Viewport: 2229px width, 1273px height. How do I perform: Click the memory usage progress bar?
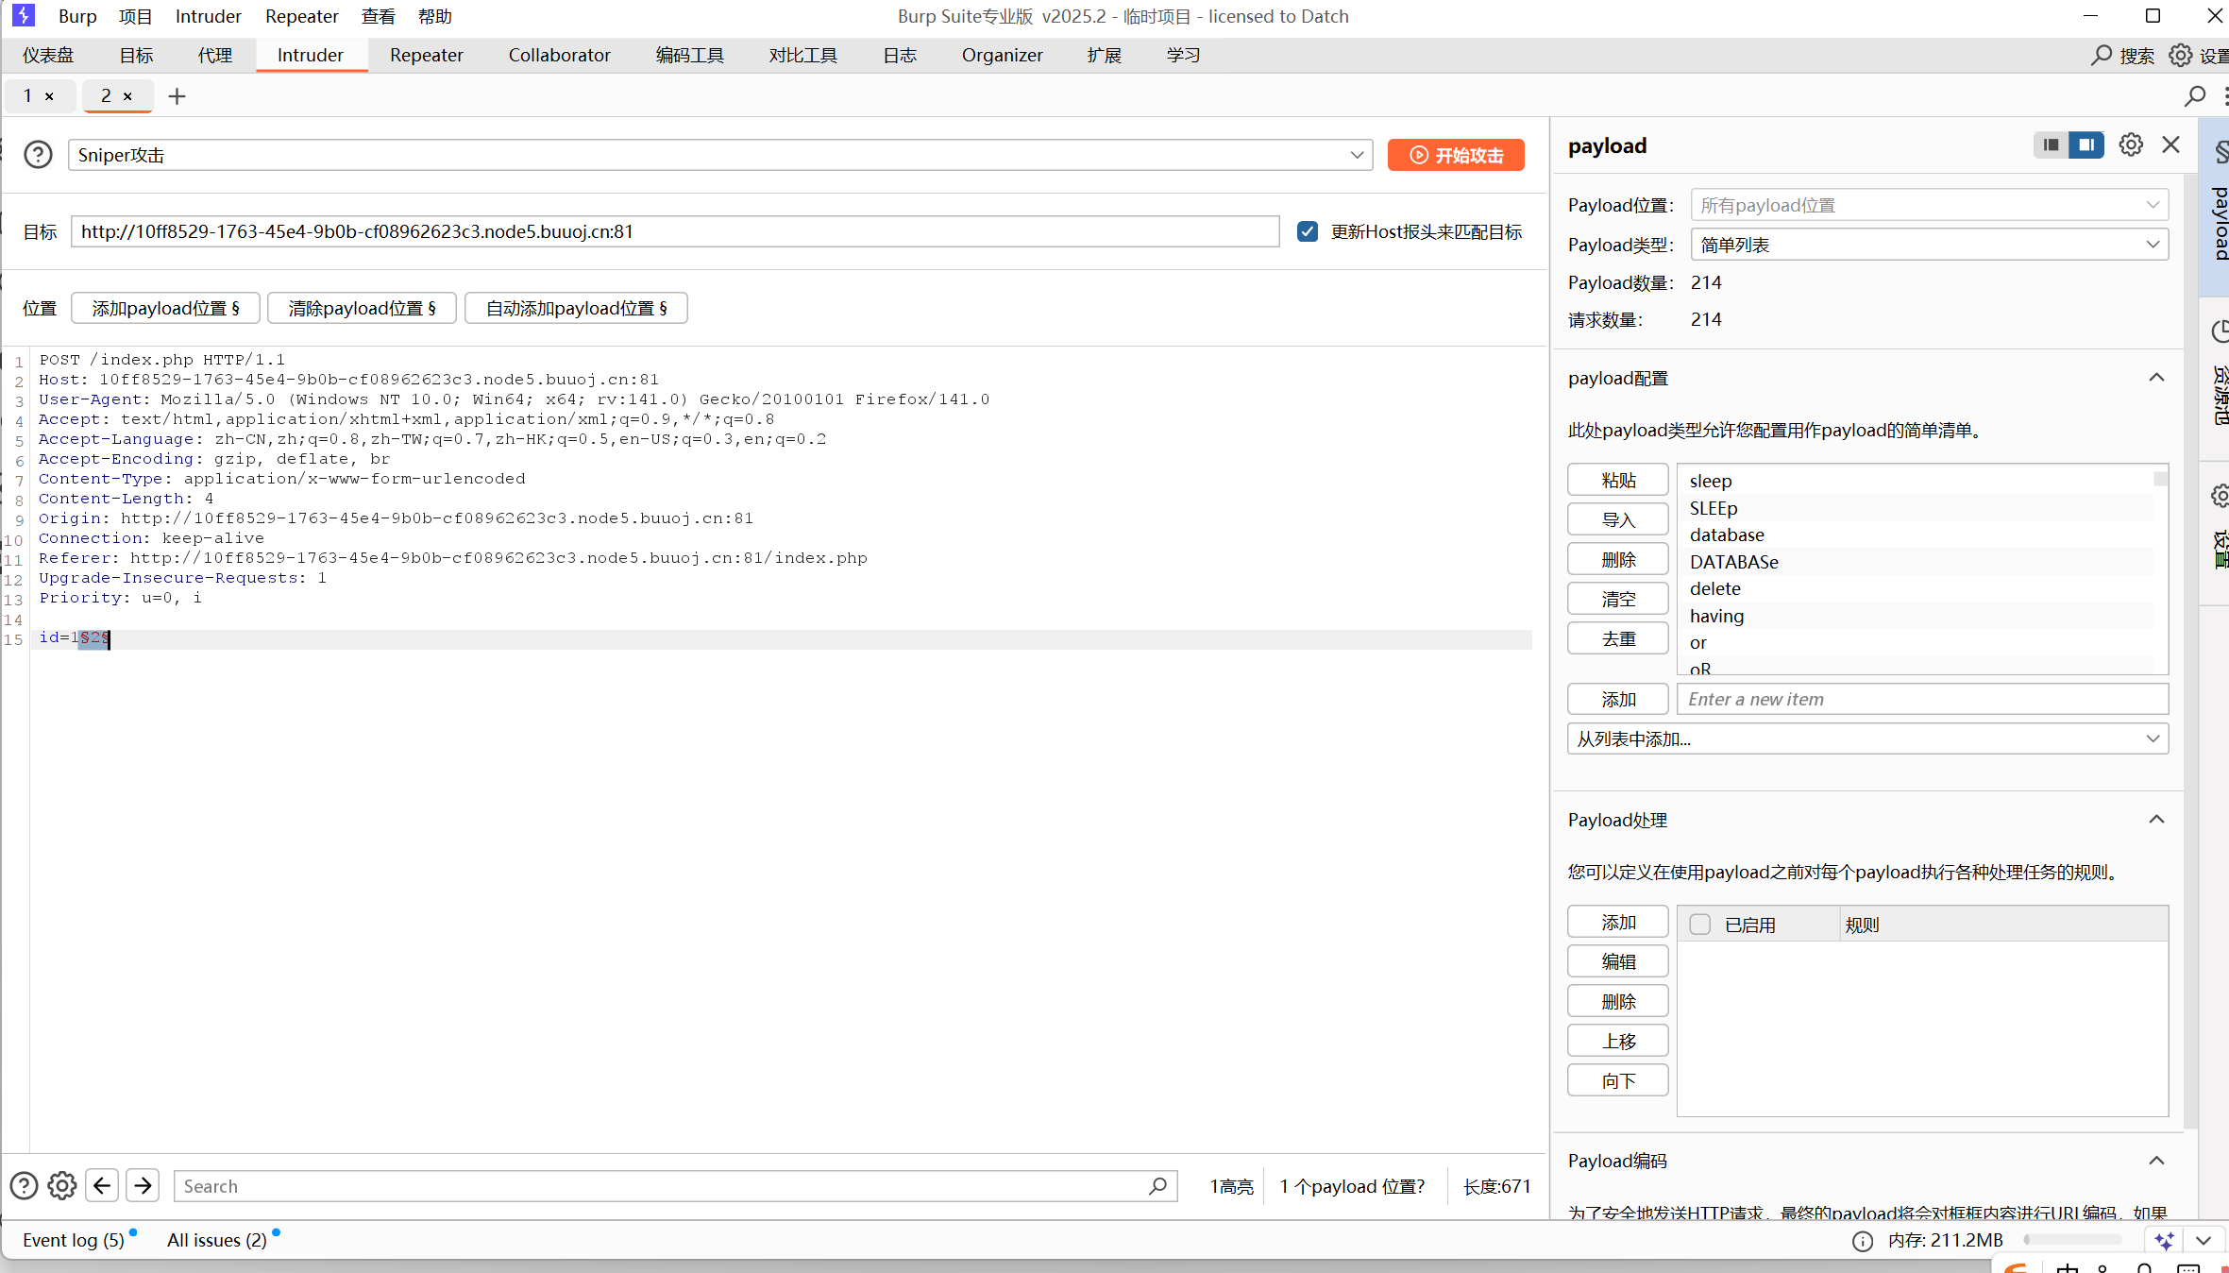coord(2073,1241)
